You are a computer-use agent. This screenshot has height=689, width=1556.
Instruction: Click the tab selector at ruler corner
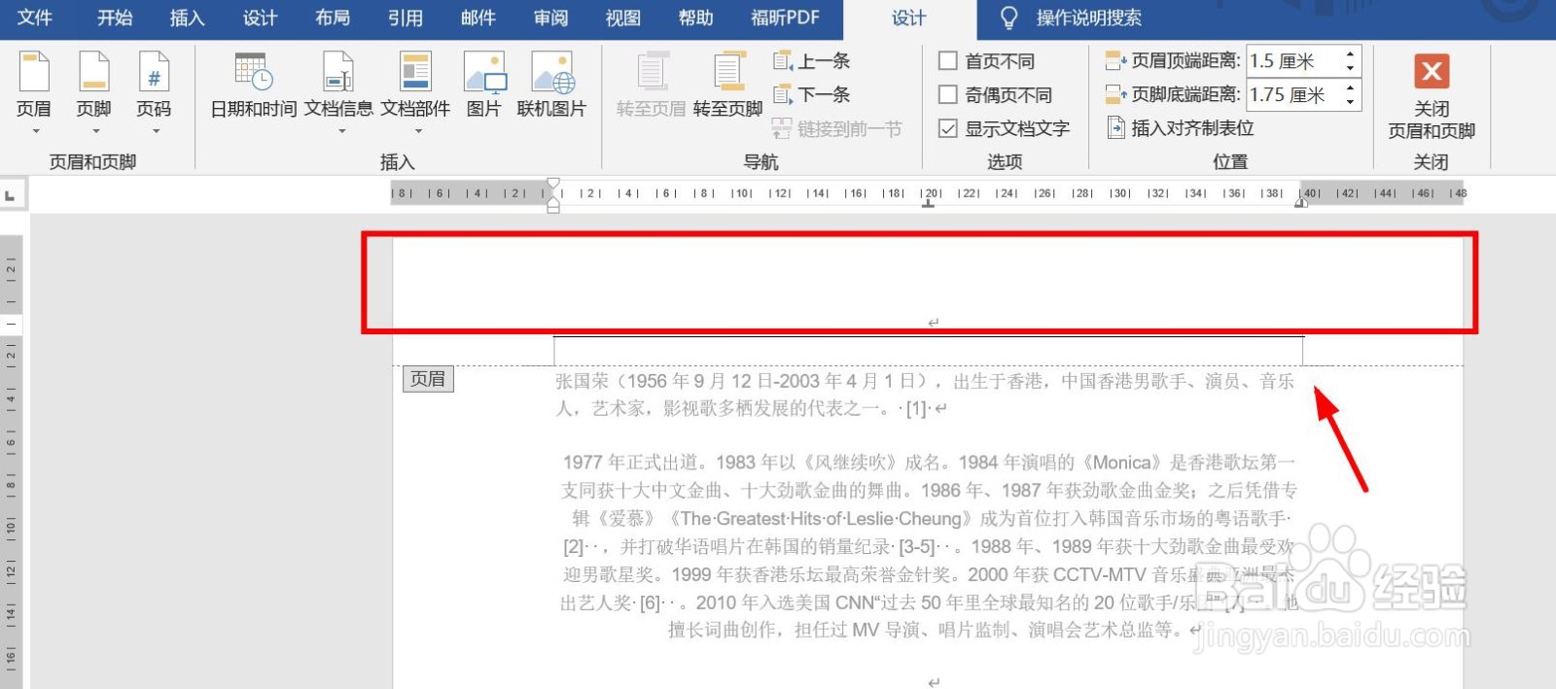[x=11, y=196]
